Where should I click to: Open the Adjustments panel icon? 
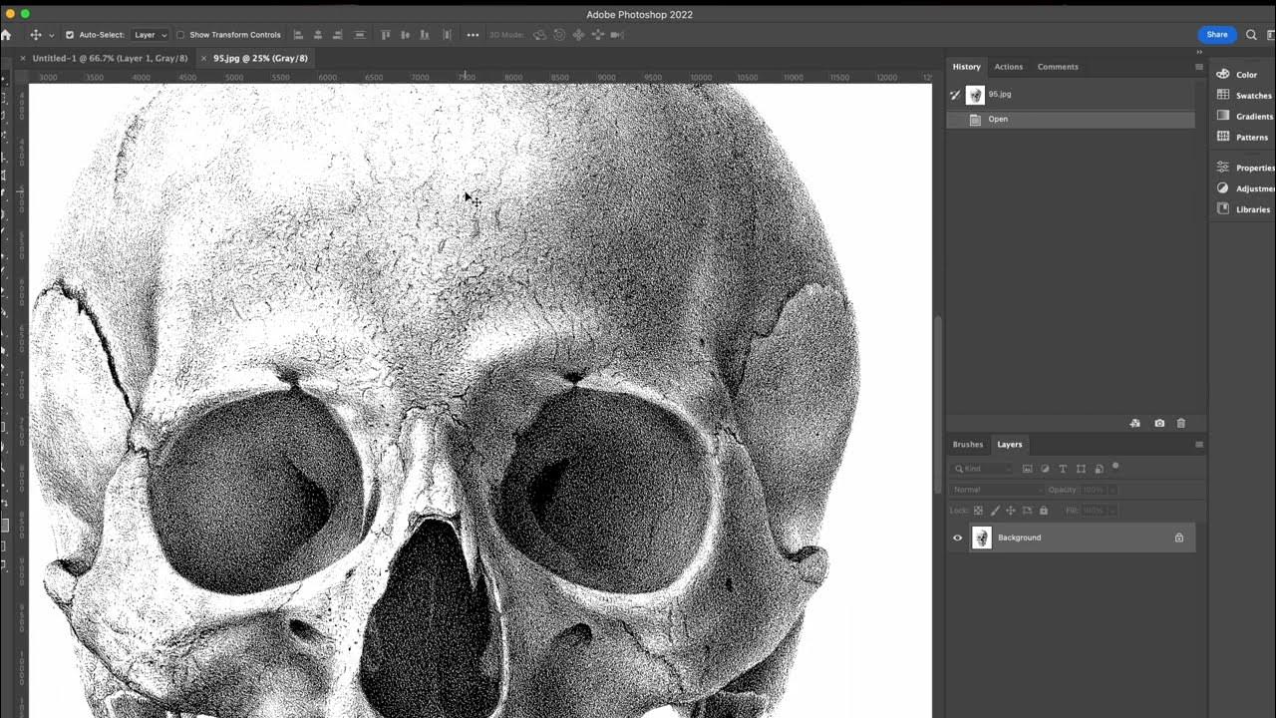click(1223, 188)
